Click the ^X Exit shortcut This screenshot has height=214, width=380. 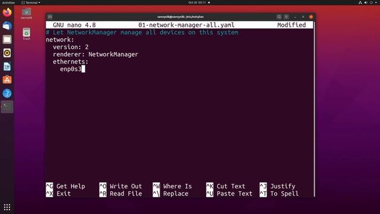(x=58, y=194)
